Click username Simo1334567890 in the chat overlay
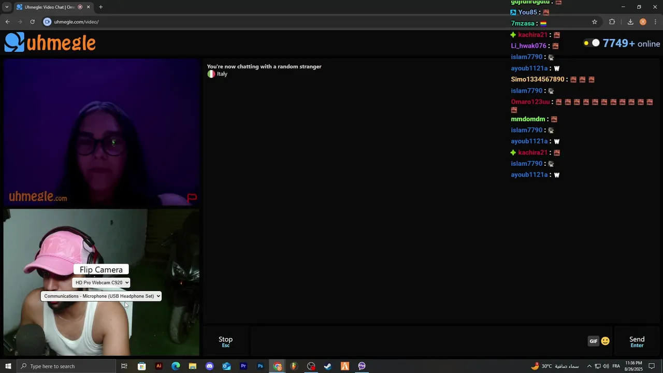 point(538,79)
